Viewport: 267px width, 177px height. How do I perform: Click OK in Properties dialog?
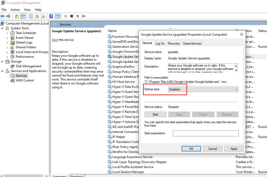(191, 149)
